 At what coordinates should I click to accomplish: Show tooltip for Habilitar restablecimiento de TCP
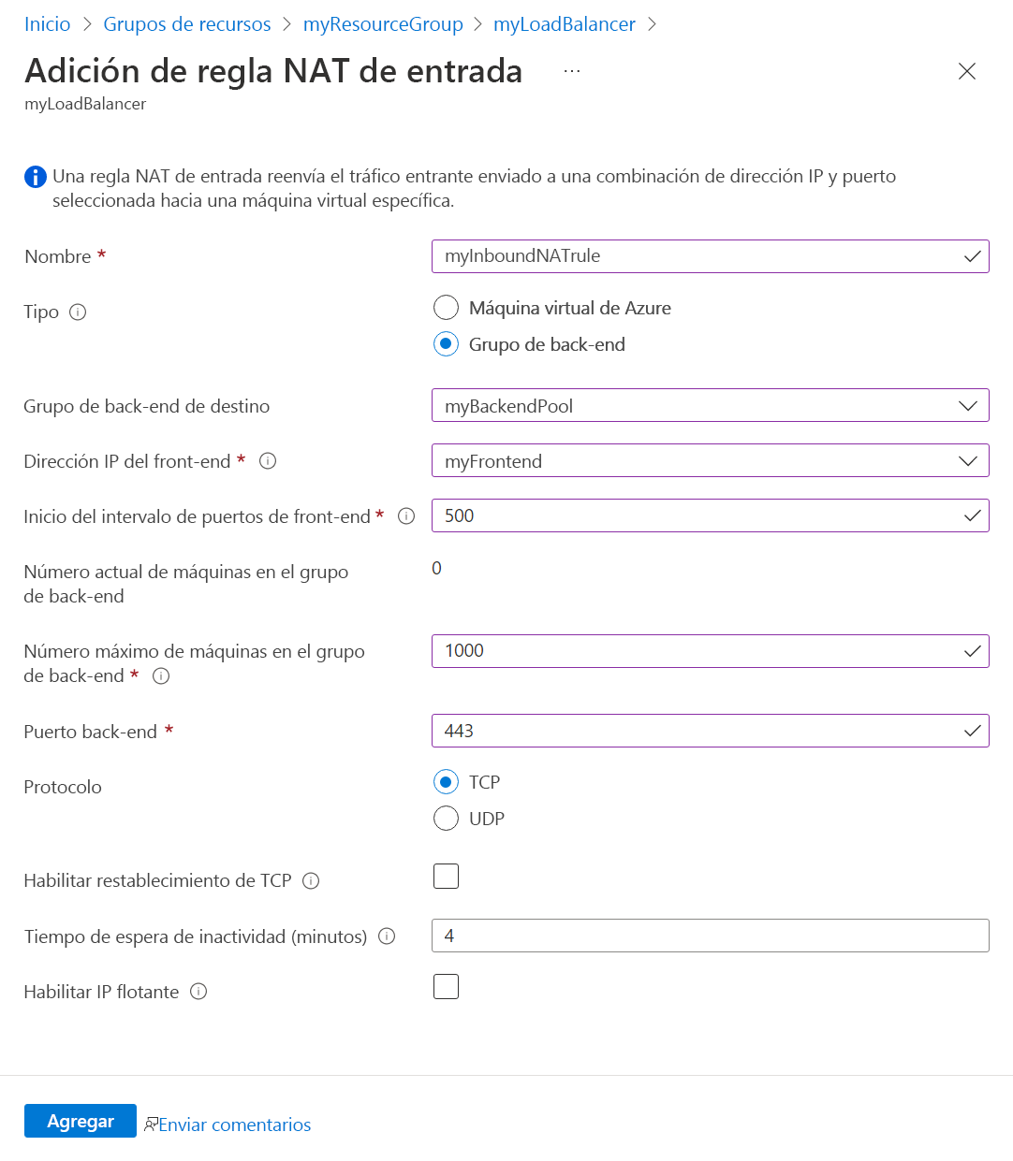[x=314, y=880]
